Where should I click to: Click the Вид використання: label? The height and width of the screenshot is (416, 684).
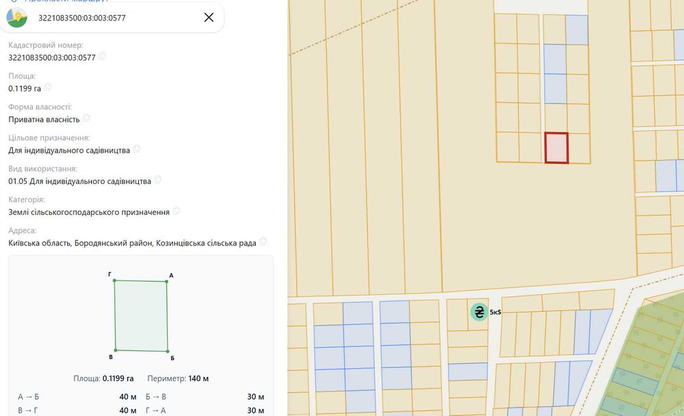42,169
